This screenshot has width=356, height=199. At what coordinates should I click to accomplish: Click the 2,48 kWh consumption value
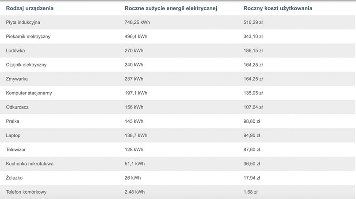(135, 192)
